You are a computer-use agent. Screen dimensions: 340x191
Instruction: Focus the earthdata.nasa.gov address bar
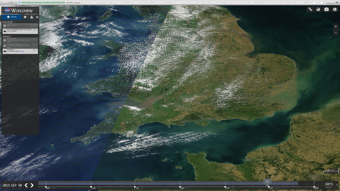(171, 2)
